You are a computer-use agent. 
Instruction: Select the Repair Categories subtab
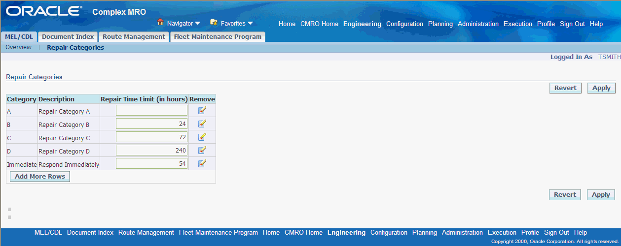click(x=75, y=48)
